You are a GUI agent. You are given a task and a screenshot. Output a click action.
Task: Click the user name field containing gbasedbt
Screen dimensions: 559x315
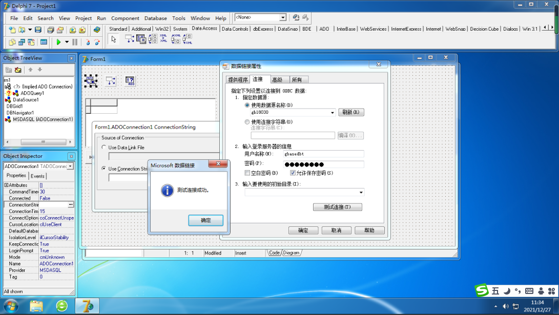click(x=324, y=154)
